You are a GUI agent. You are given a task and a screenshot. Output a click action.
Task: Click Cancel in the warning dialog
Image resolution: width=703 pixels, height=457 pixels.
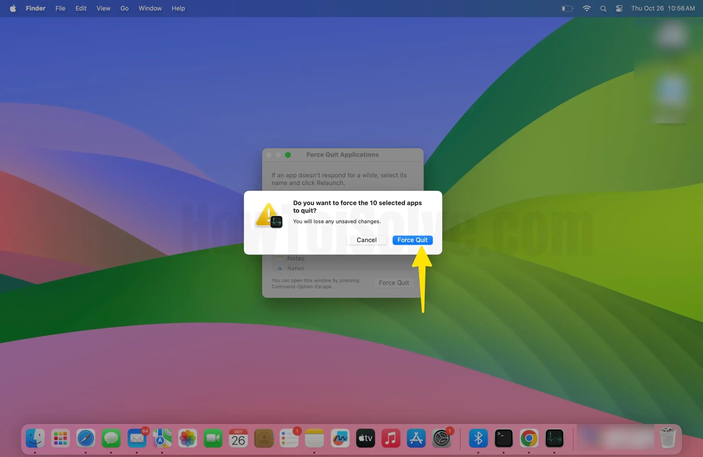(366, 240)
